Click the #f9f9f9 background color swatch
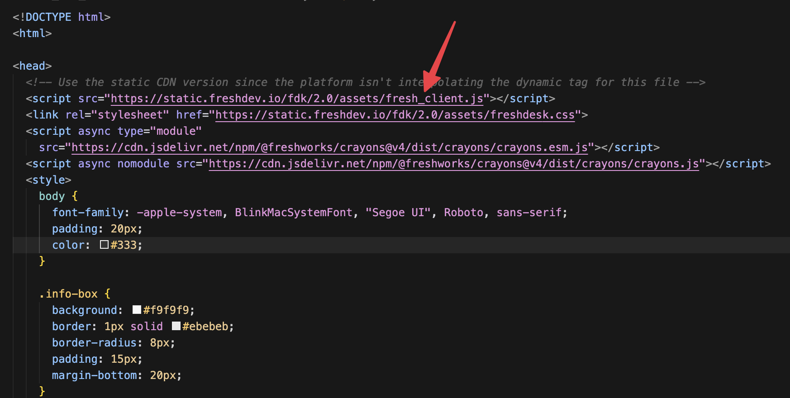 pos(137,310)
